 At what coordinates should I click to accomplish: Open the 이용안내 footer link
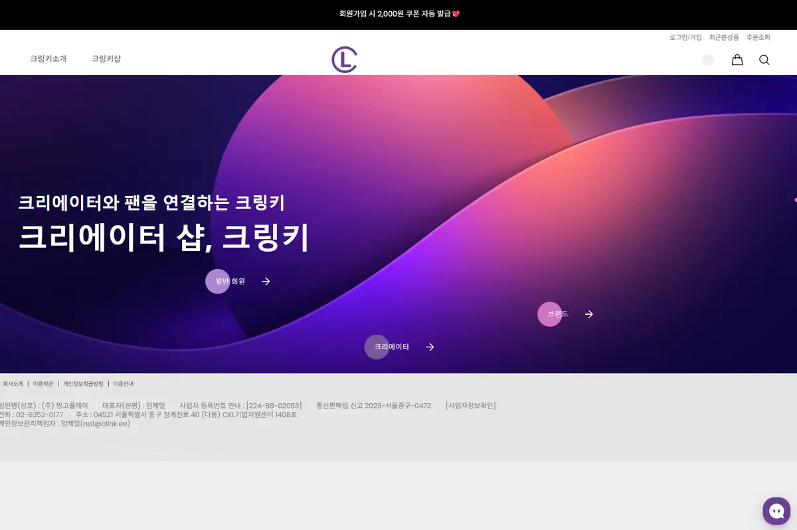123,383
